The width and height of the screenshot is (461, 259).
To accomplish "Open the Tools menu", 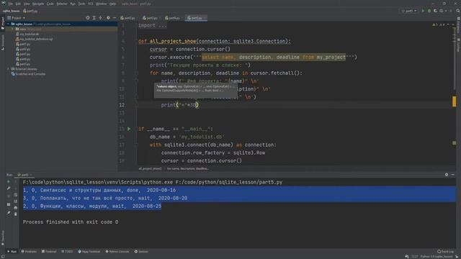I will click(81, 4).
